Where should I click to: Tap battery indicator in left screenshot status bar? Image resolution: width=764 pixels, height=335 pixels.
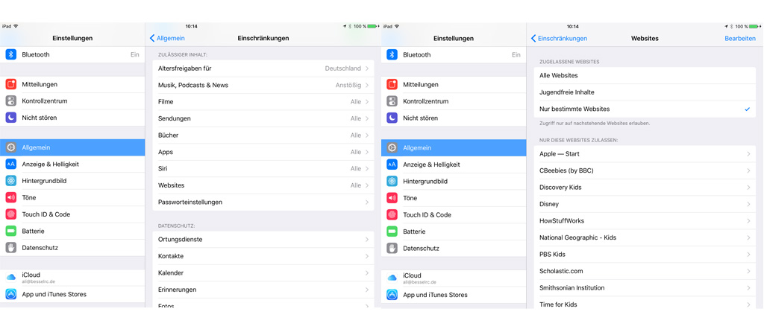point(373,26)
